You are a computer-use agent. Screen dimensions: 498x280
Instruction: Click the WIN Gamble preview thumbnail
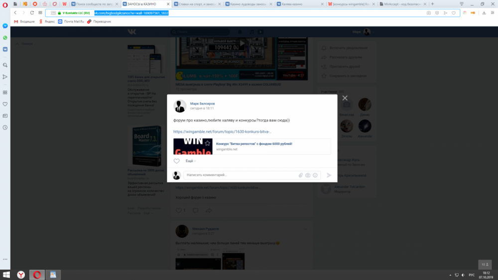coord(193,147)
